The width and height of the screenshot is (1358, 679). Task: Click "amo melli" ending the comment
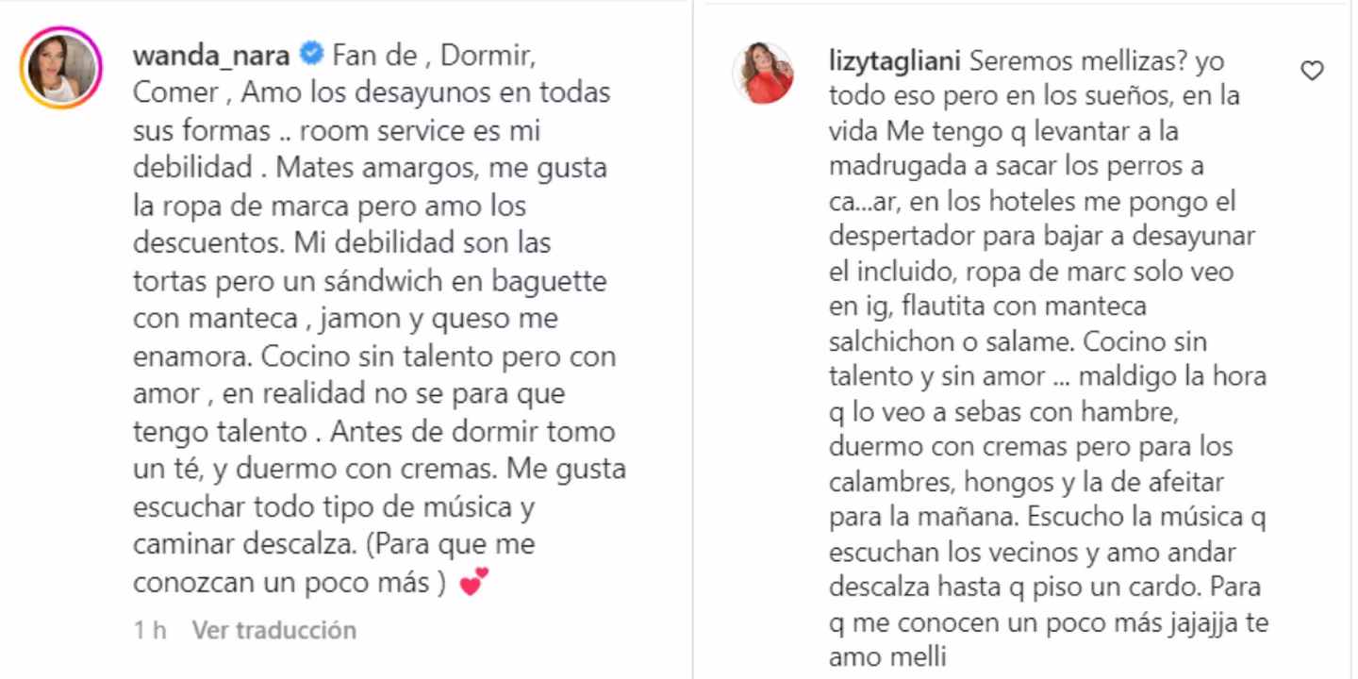887,658
